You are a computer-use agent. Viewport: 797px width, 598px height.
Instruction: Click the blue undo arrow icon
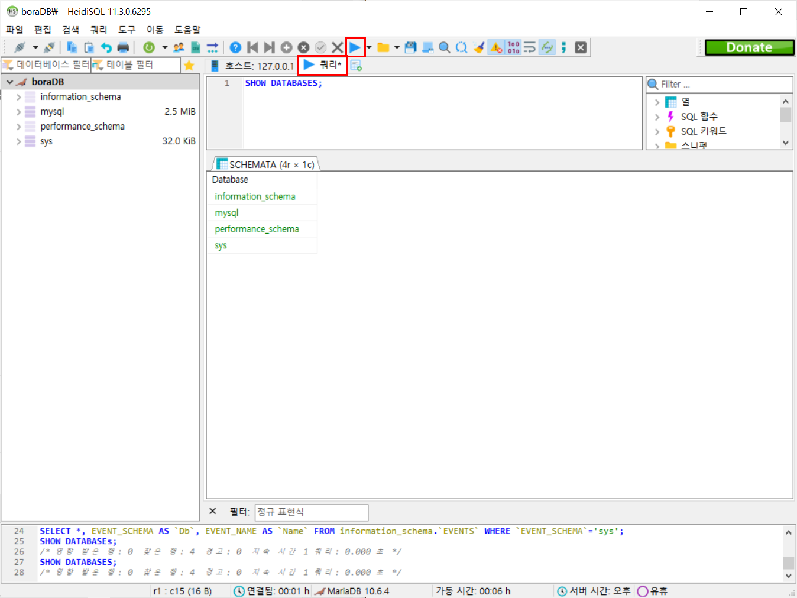pos(106,47)
